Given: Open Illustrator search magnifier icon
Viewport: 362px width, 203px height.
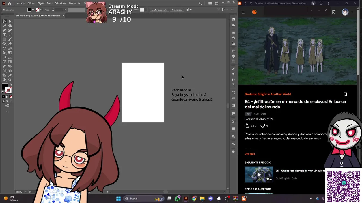Looking at the screenshot, I should [200, 3].
